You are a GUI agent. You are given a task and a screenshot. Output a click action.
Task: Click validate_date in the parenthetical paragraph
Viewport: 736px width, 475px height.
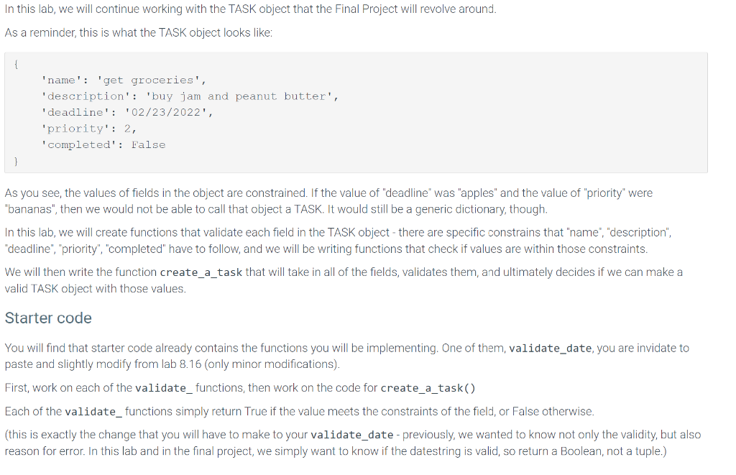pos(352,435)
